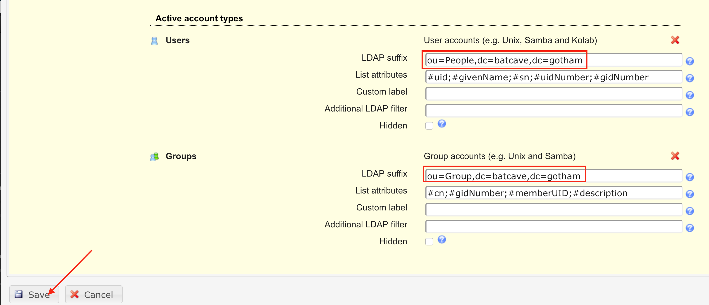Open help for Groups Hidden option
The width and height of the screenshot is (709, 305).
(442, 240)
